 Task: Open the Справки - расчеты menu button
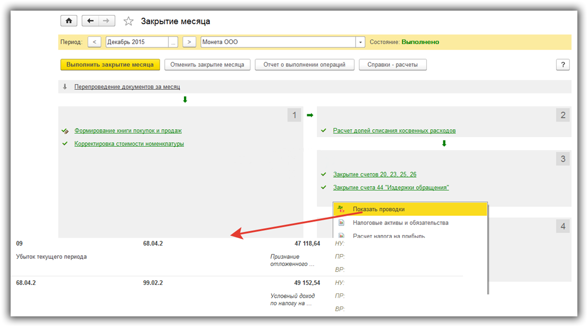click(x=392, y=65)
